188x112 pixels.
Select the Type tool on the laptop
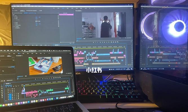point(2,97)
